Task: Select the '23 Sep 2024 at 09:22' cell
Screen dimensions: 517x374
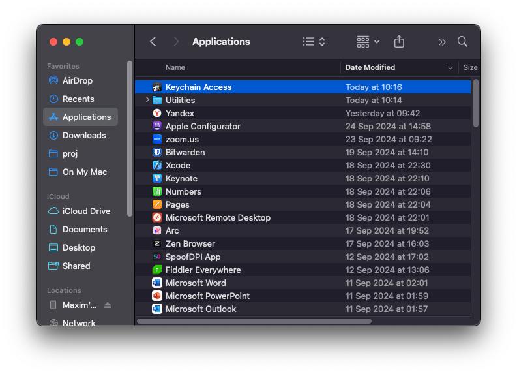Action: click(389, 139)
